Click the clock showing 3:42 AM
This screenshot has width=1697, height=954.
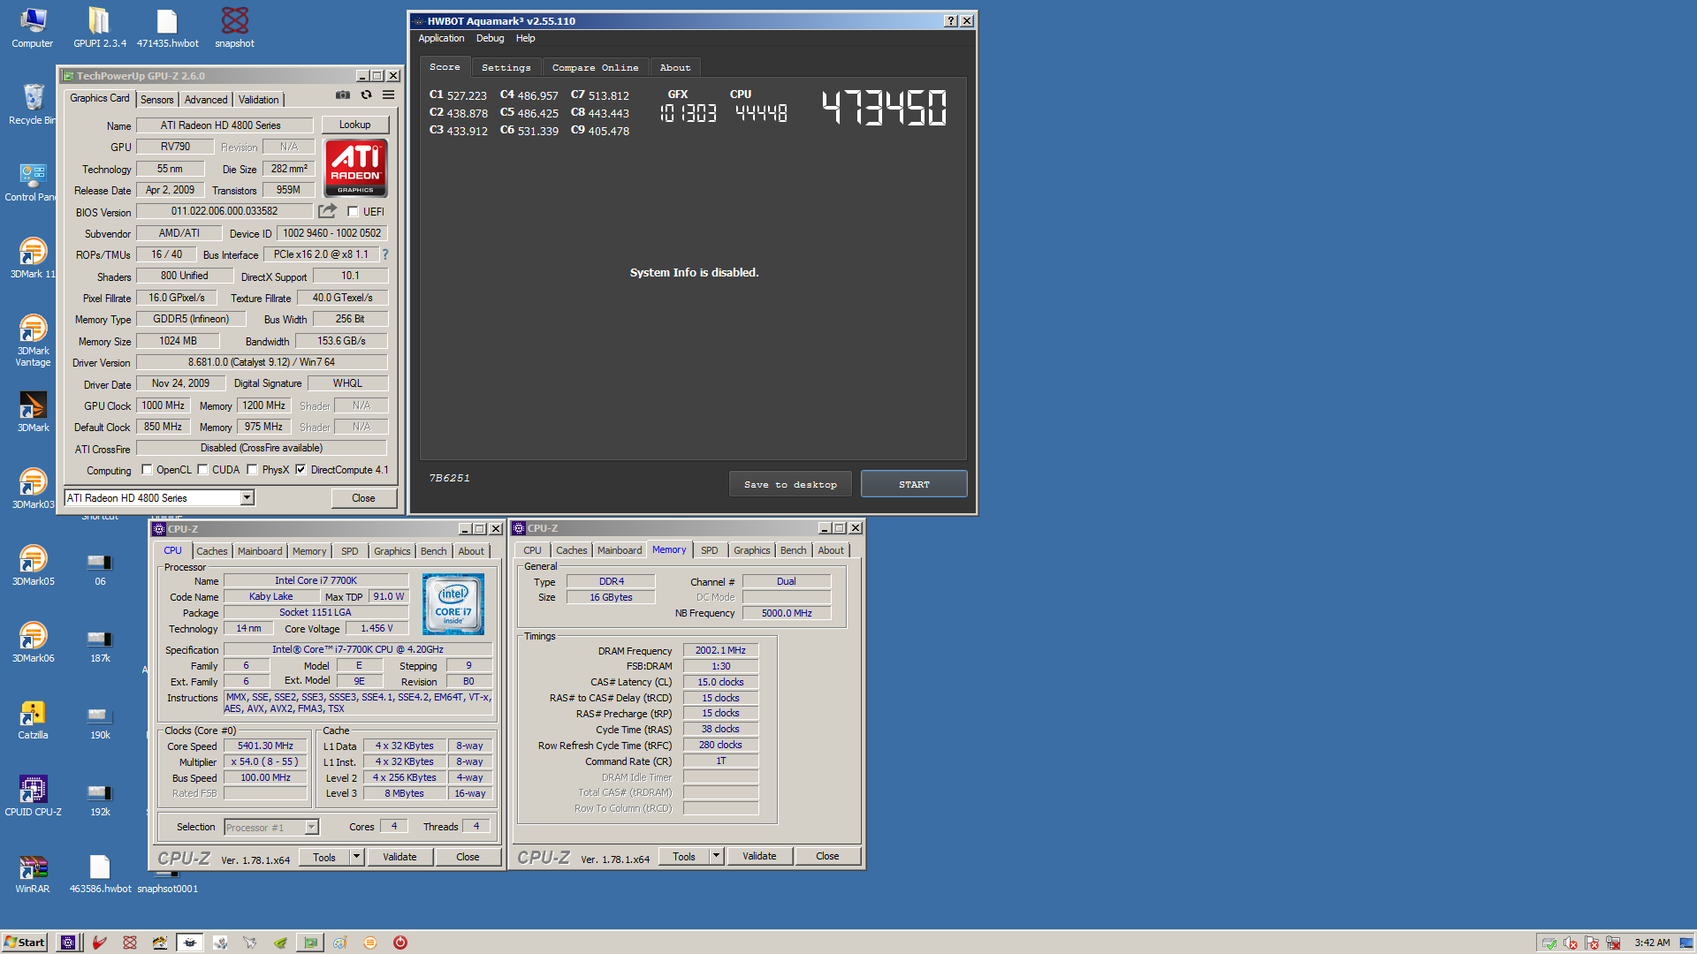point(1652,943)
